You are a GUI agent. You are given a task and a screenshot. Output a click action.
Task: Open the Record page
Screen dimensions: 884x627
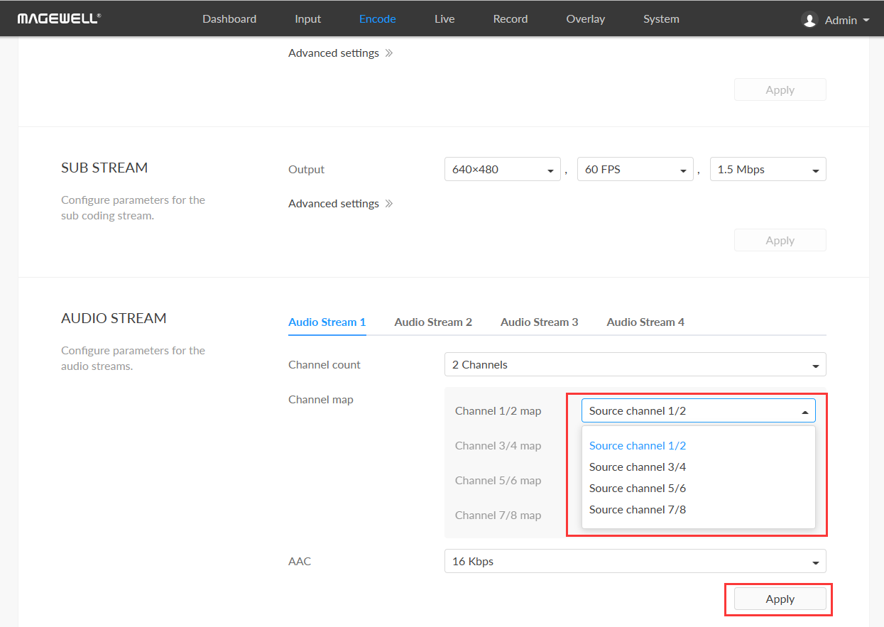(x=511, y=19)
